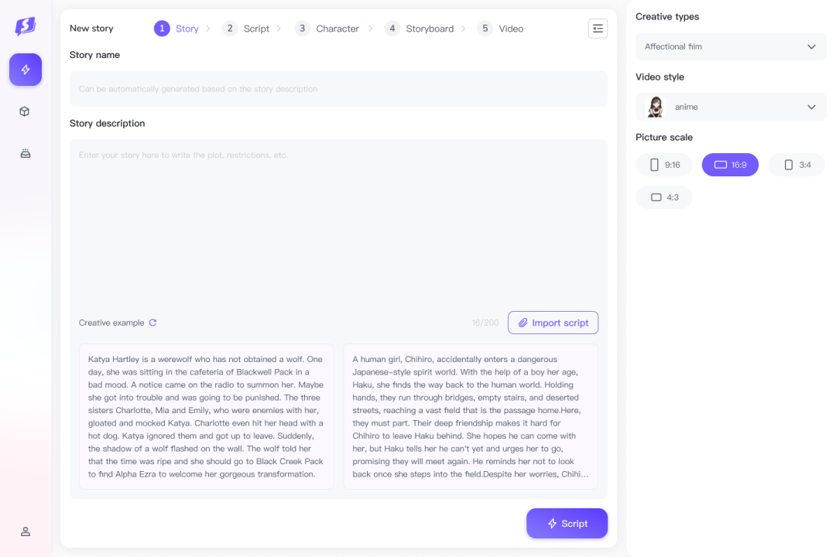The height and width of the screenshot is (557, 836).
Task: Refresh the creative example
Action: [x=152, y=323]
